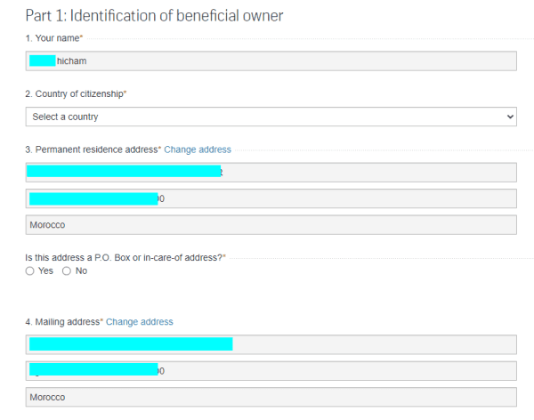Click the chevron arrow on the country selector

tap(509, 117)
